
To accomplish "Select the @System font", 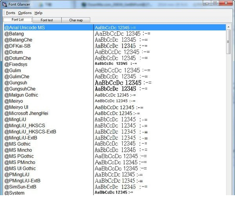I will (14, 193).
